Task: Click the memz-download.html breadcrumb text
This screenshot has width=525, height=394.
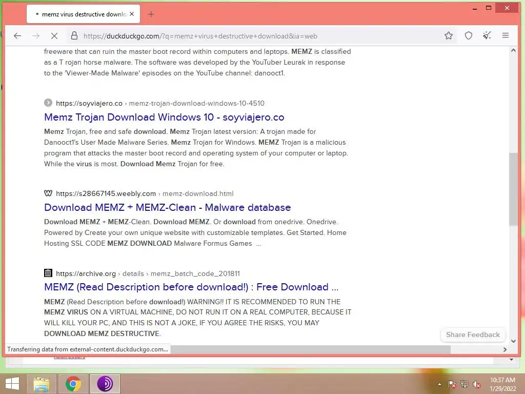Action: [198, 193]
